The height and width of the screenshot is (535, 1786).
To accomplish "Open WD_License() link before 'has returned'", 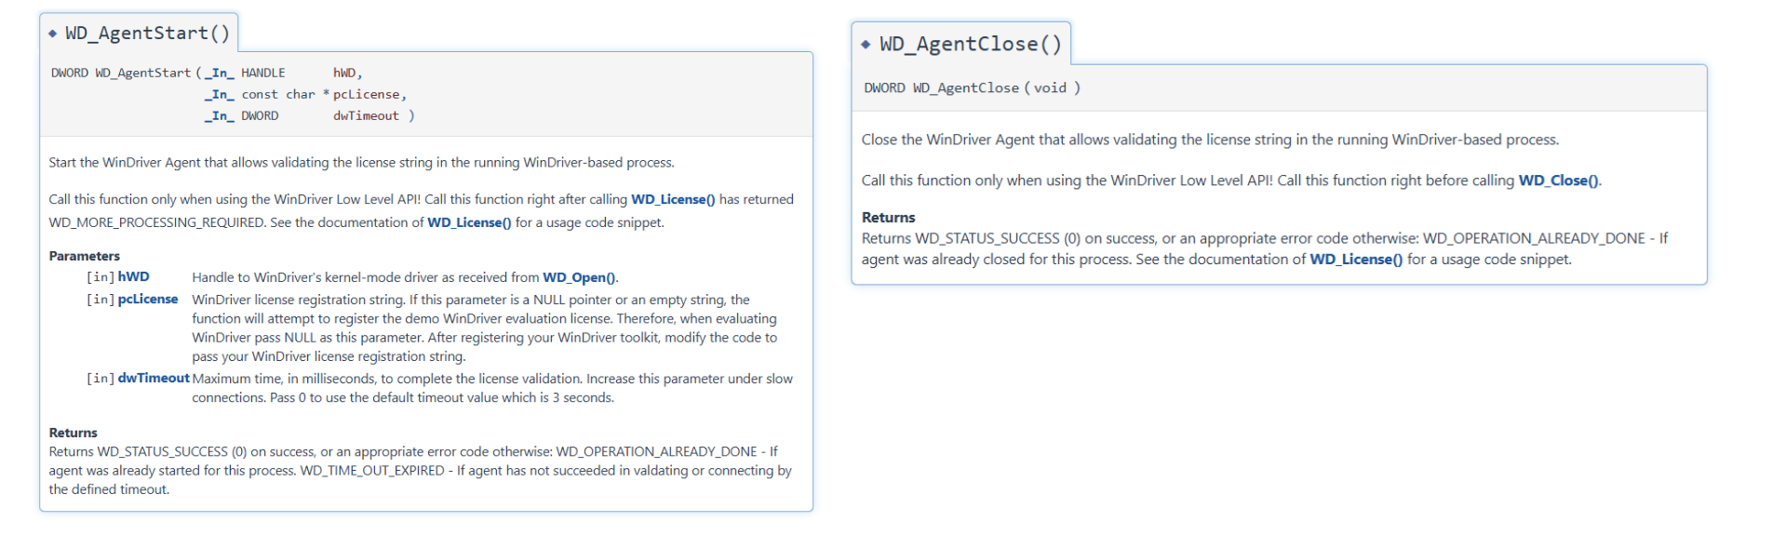I will (673, 199).
